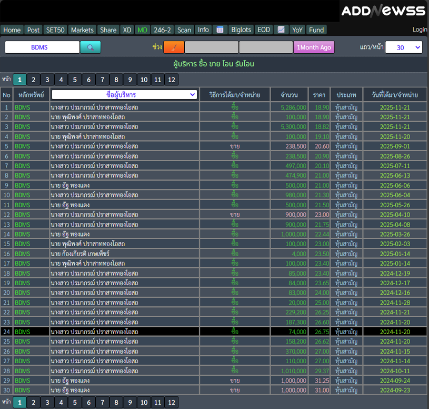429x409 pixels.
Task: Open the calendar icon in navigation bar
Action: 220,30
